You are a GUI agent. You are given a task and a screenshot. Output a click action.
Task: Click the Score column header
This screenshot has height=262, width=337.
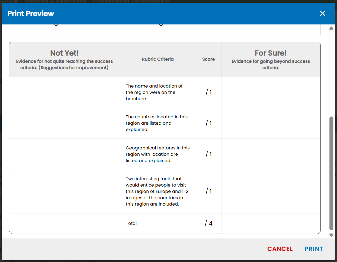pyautogui.click(x=208, y=59)
